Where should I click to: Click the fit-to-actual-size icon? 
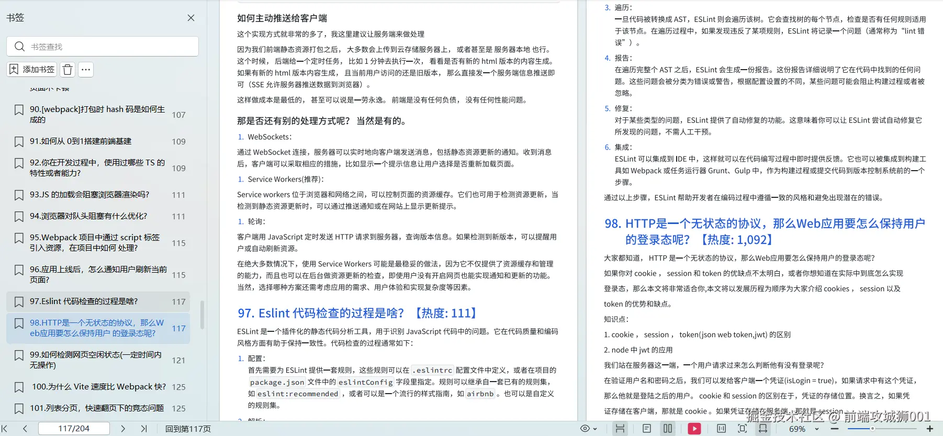pyautogui.click(x=721, y=429)
